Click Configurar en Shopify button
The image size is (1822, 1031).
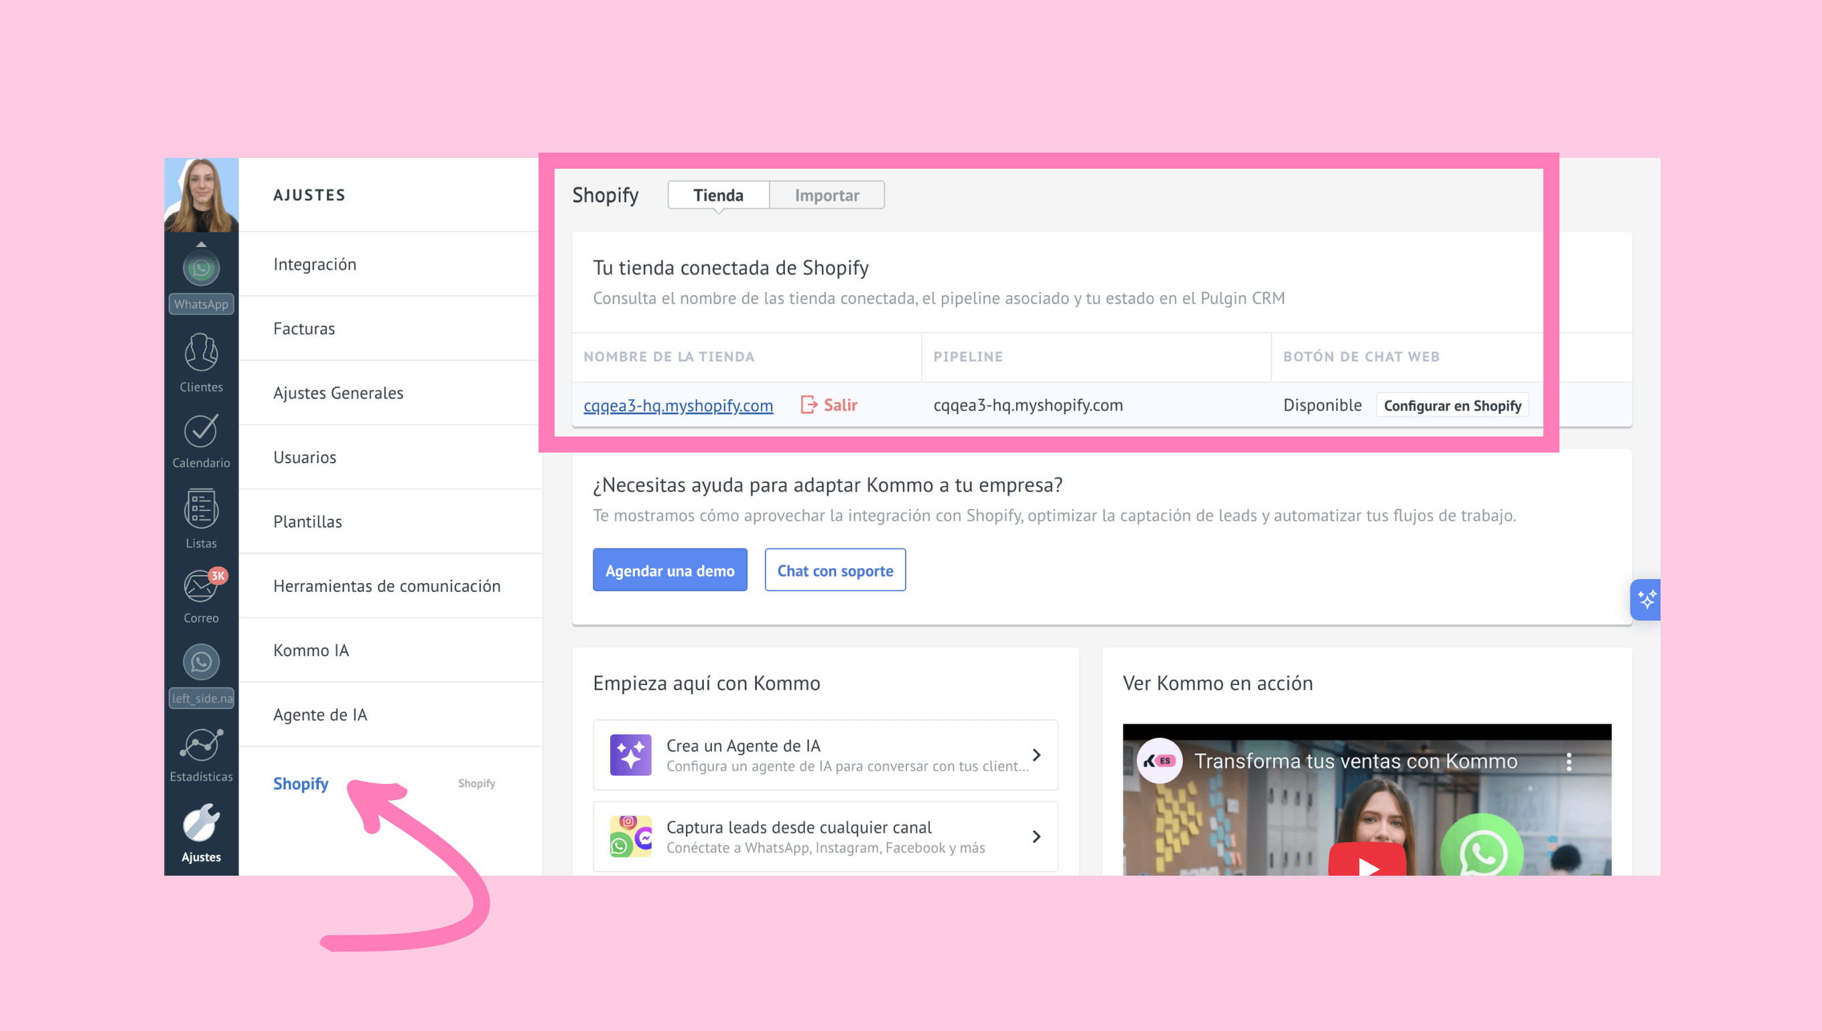click(1452, 406)
